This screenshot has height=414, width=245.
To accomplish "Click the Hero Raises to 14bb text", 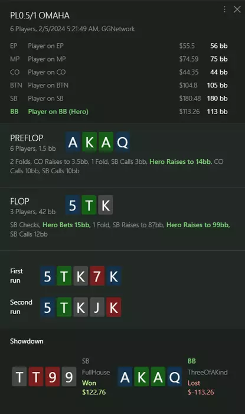I will click(x=181, y=161).
